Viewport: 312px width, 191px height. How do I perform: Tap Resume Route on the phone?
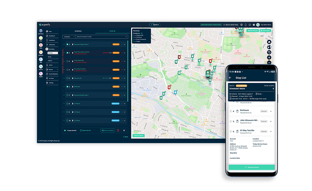point(252,167)
